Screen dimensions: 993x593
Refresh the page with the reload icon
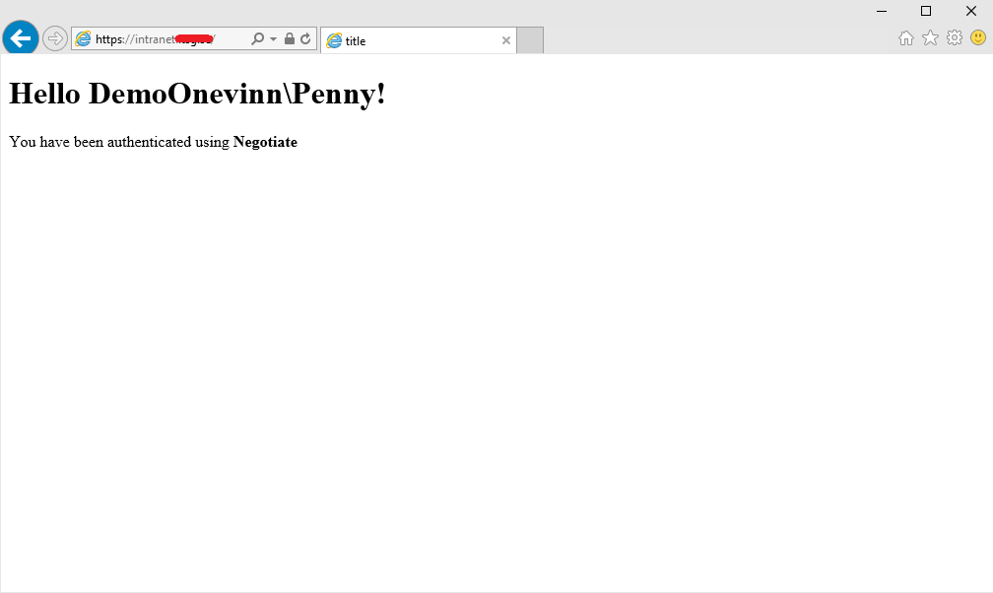[x=305, y=39]
